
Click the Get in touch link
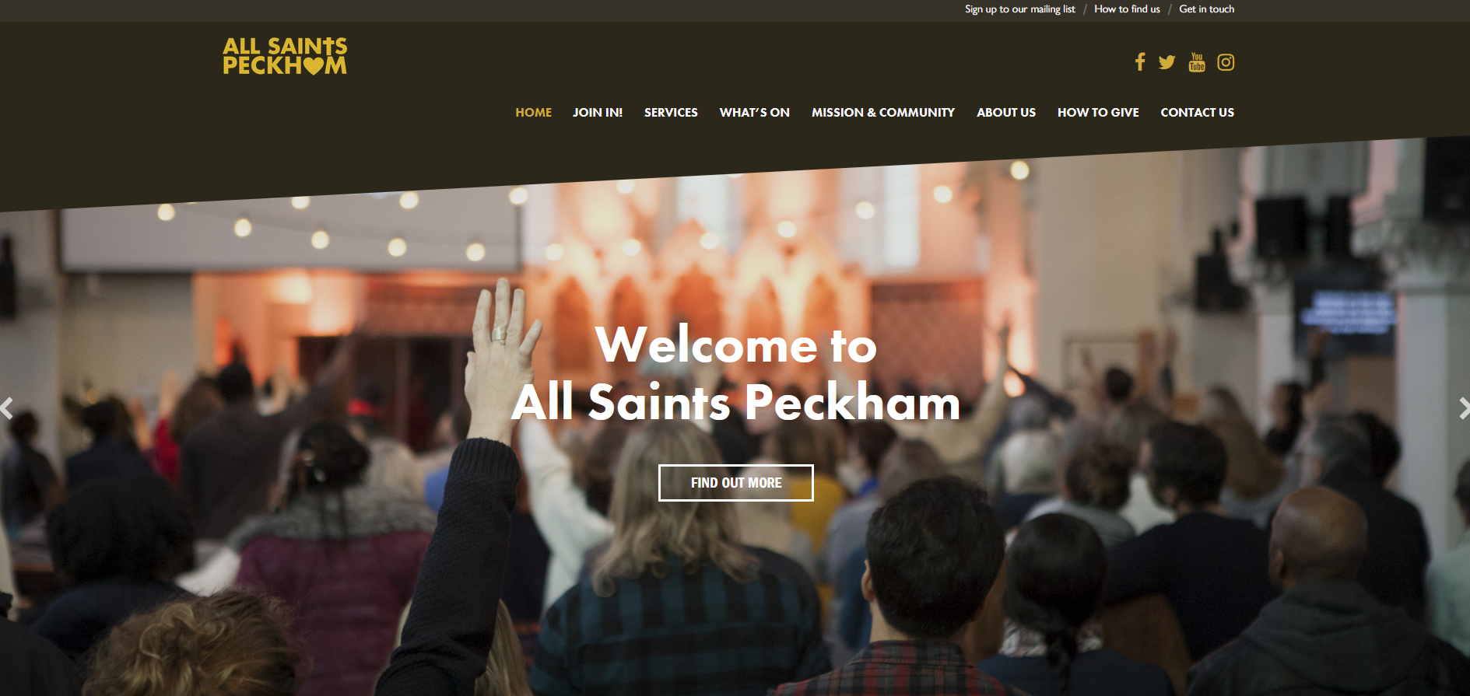(x=1206, y=9)
